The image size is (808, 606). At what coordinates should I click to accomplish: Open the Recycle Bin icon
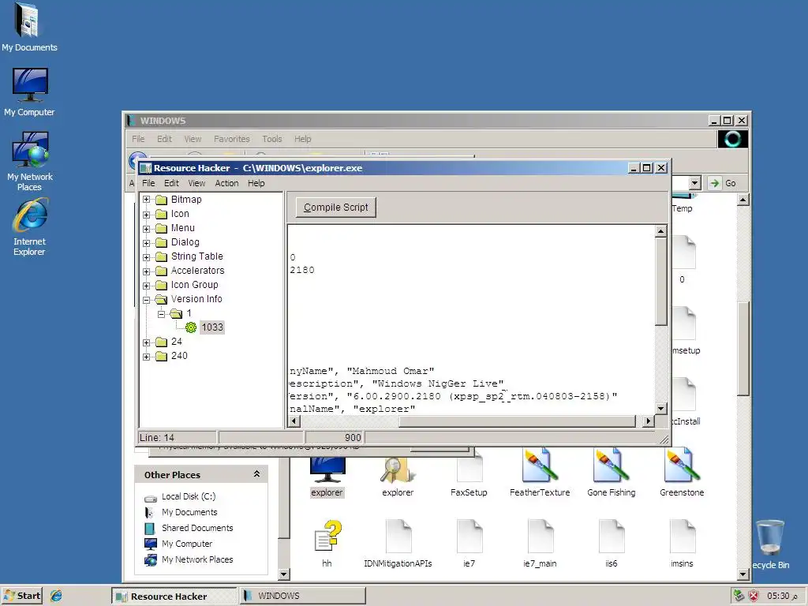770,544
